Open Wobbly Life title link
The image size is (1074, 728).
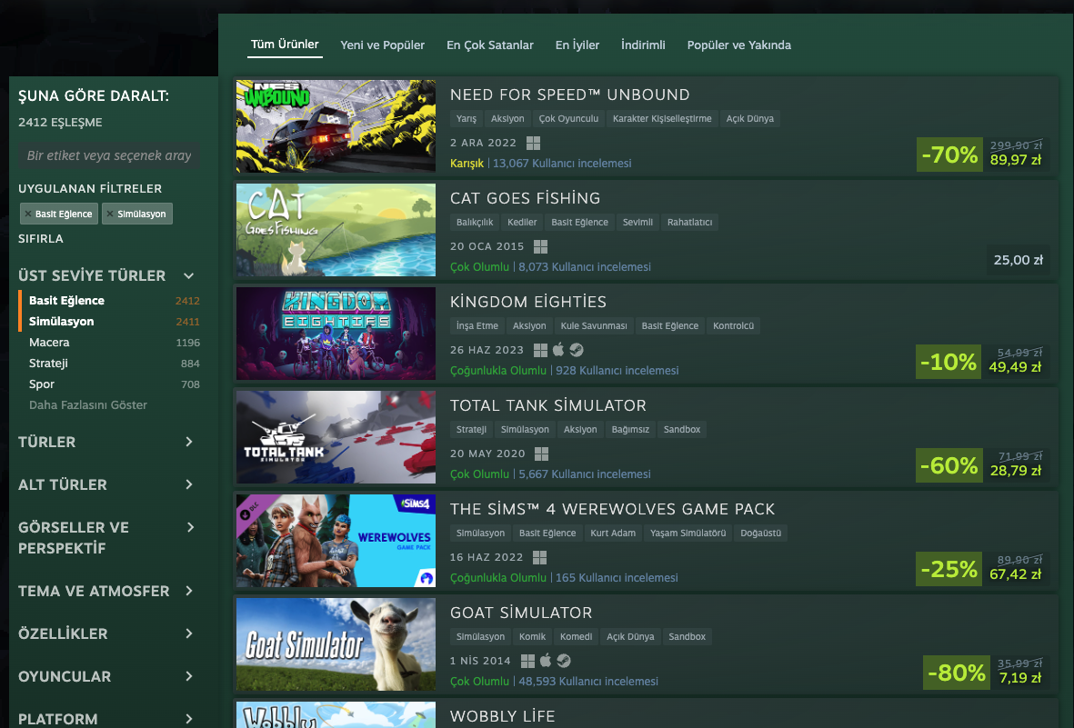coord(502,716)
